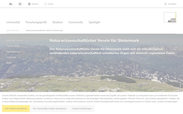Click the contrast mode half-circle icon

coord(20,4)
